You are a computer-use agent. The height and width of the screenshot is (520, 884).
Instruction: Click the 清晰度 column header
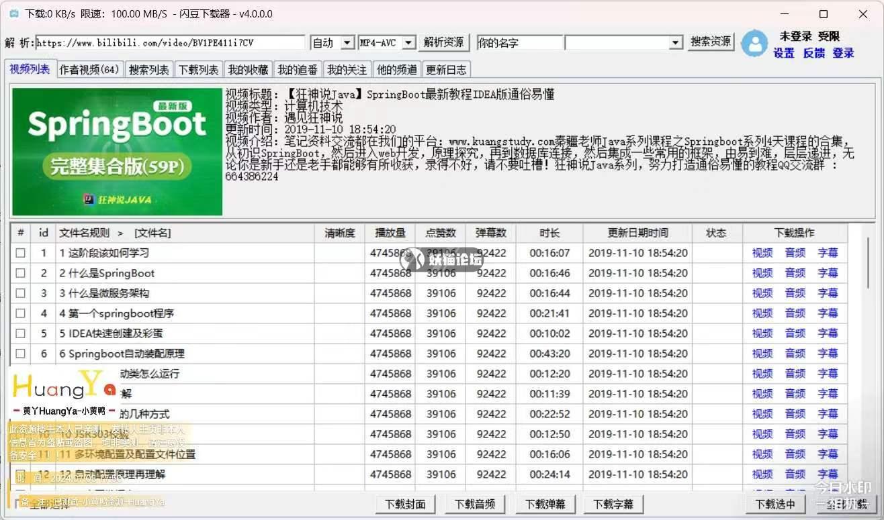point(340,233)
